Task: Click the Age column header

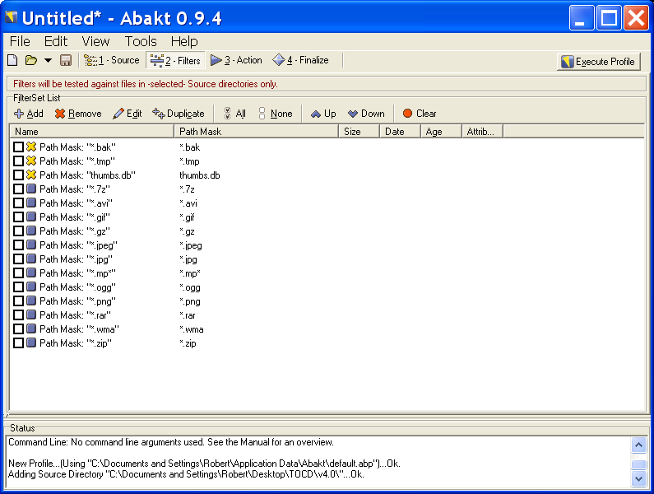Action: (441, 132)
